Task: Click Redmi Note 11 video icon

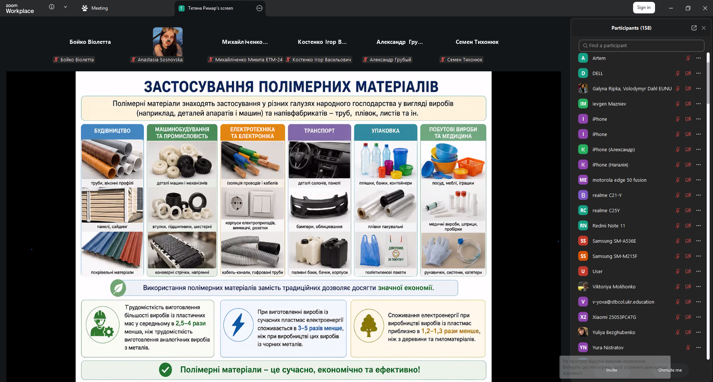Action: 688,226
